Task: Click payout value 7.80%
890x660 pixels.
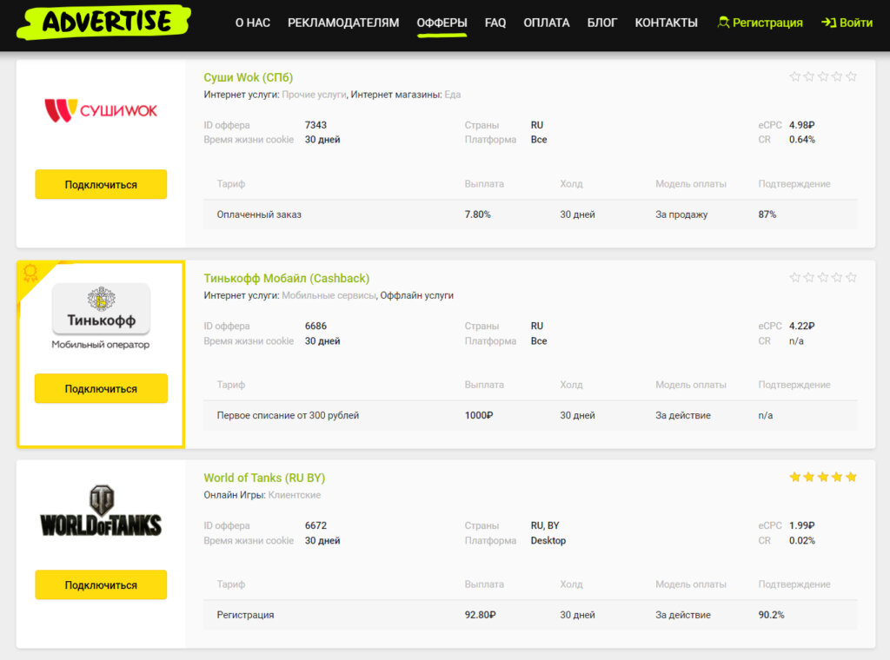Action: pyautogui.click(x=477, y=214)
